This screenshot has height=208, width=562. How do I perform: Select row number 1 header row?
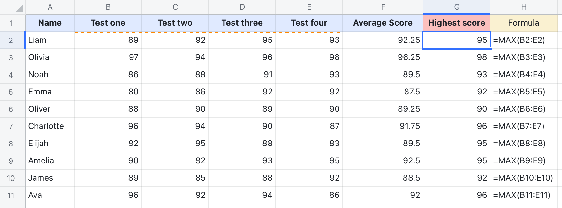point(12,23)
